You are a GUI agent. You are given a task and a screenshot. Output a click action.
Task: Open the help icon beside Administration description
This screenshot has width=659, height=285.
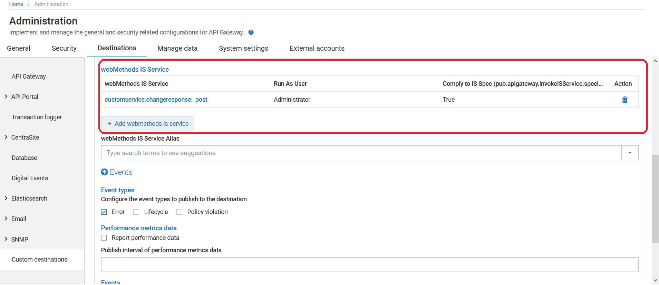pos(251,32)
